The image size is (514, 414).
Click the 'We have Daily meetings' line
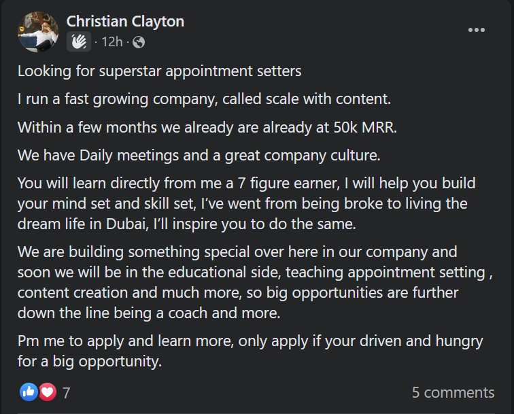click(x=199, y=156)
